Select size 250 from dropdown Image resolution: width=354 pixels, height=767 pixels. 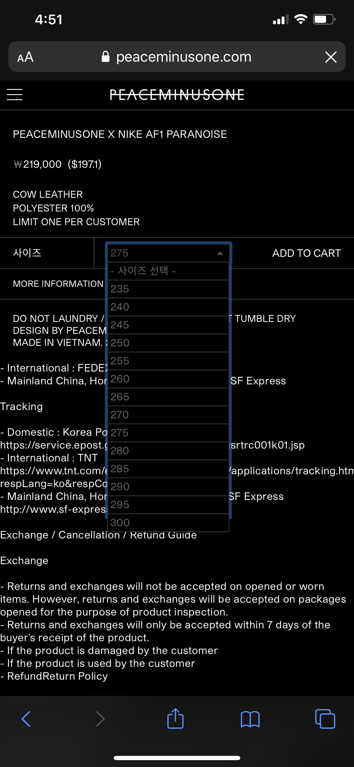coord(168,343)
